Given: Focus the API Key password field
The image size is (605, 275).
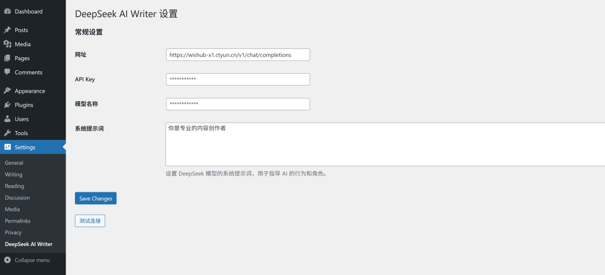Looking at the screenshot, I should click(x=238, y=79).
